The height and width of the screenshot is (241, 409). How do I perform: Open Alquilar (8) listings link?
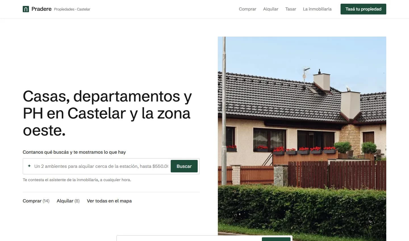point(68,201)
